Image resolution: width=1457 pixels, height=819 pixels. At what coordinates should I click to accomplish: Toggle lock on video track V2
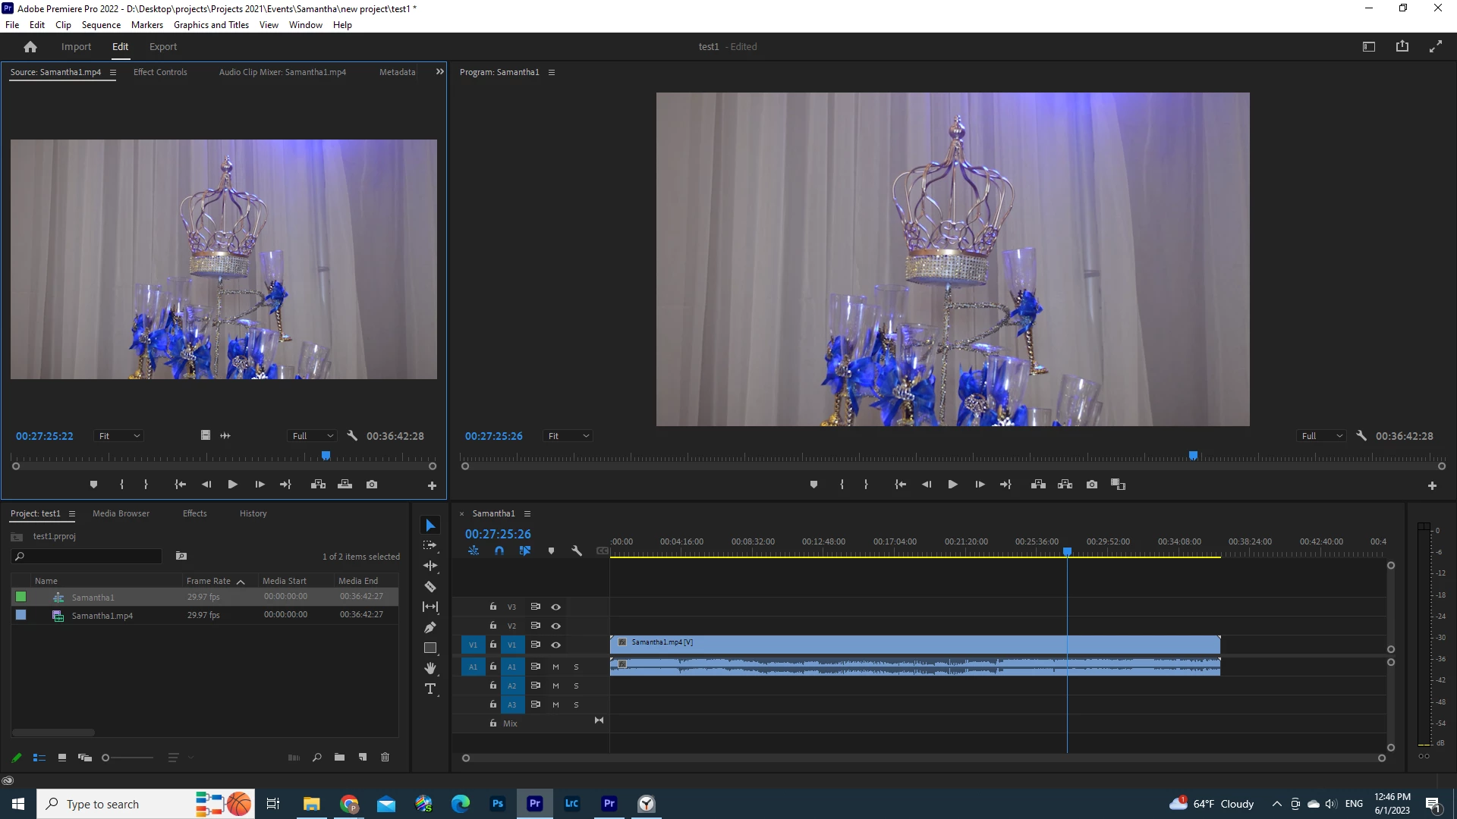(493, 626)
